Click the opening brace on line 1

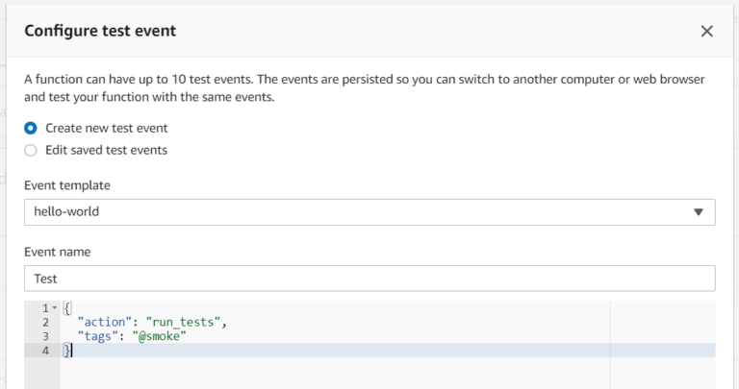67,308
